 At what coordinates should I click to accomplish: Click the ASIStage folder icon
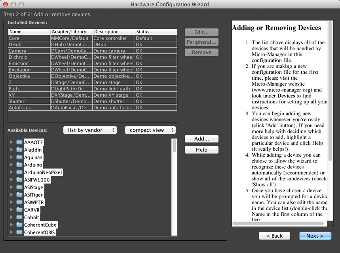click(x=19, y=187)
